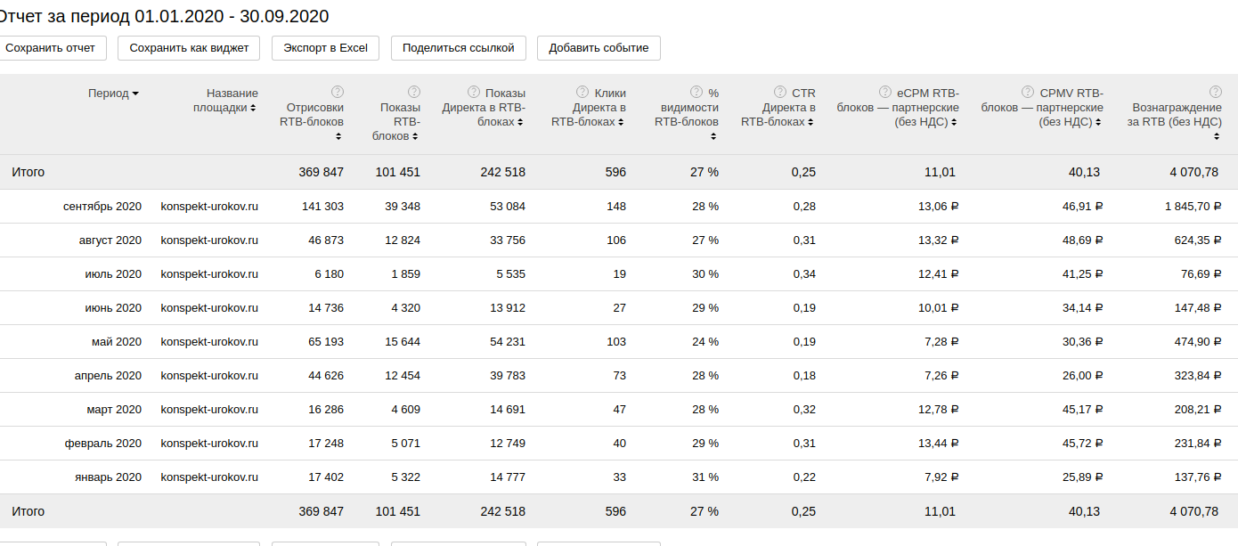Click help icon beside Клики Директа
This screenshot has width=1238, height=546.
(x=582, y=92)
